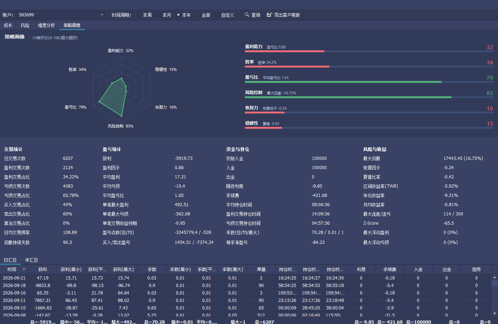
Task: Switch to the 日汇总 tab
Action: pos(10,260)
